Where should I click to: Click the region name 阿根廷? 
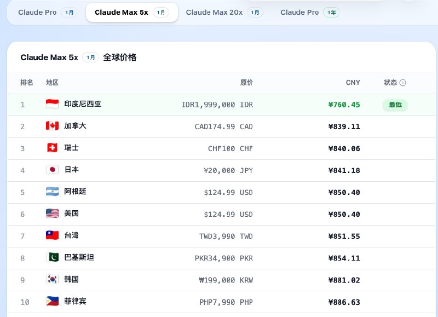pos(75,192)
